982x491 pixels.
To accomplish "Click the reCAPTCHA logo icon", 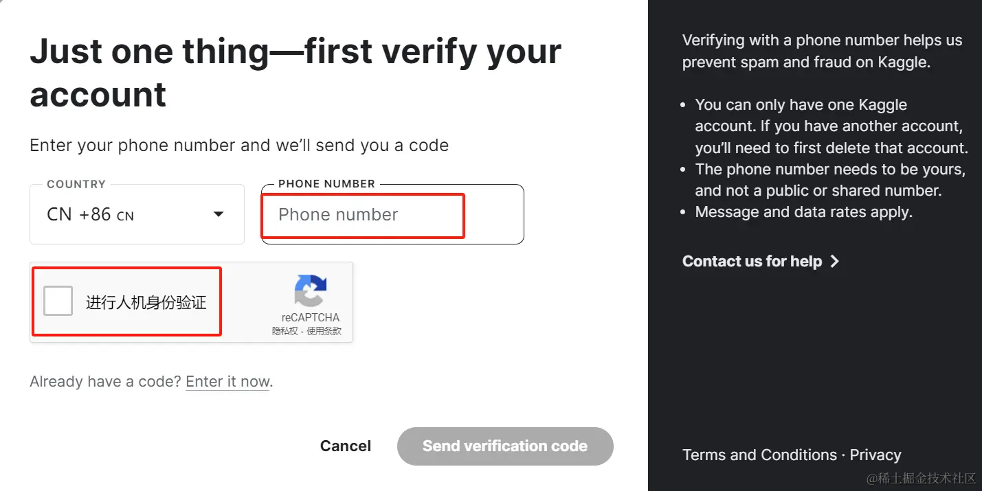I will coord(311,290).
